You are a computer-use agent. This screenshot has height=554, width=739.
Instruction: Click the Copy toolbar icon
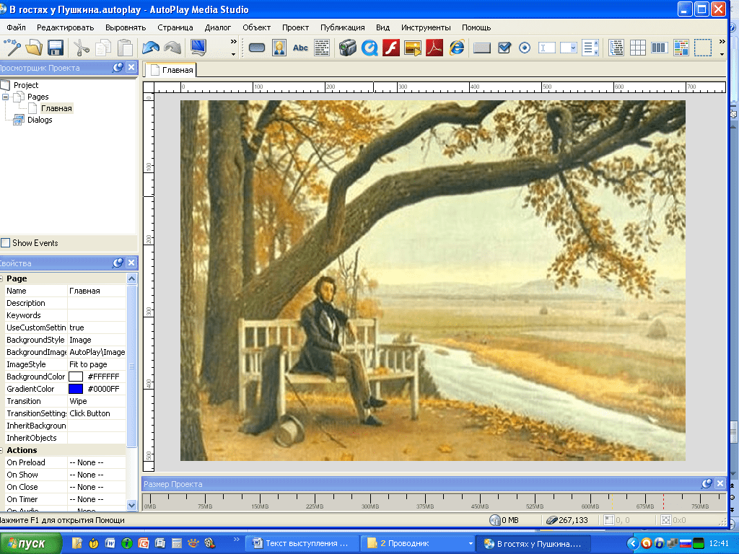(x=103, y=48)
